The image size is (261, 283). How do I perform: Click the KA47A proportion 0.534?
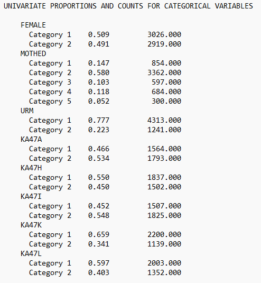(x=99, y=158)
